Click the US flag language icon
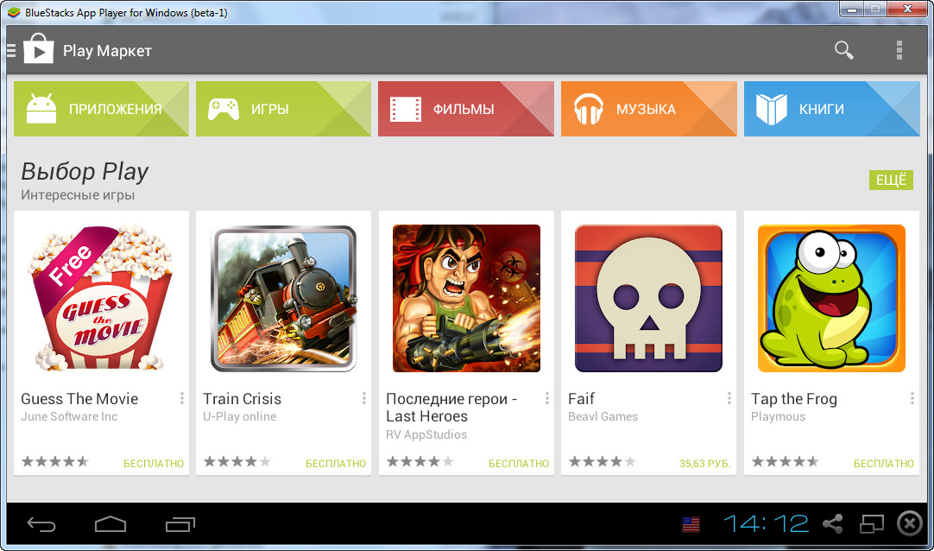The height and width of the screenshot is (551, 934). (x=691, y=524)
